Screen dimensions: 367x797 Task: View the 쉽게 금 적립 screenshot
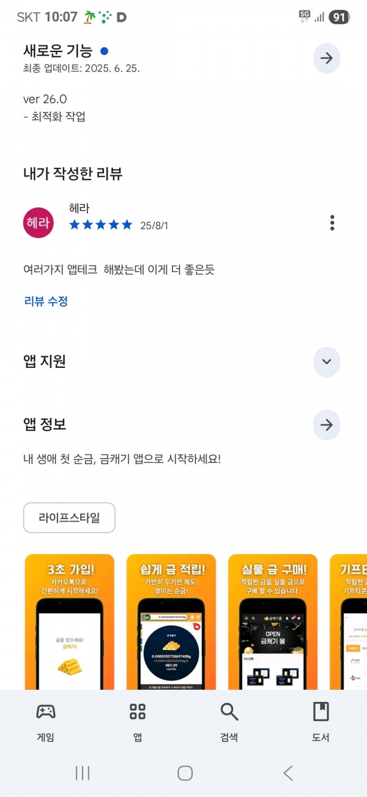pyautogui.click(x=171, y=622)
